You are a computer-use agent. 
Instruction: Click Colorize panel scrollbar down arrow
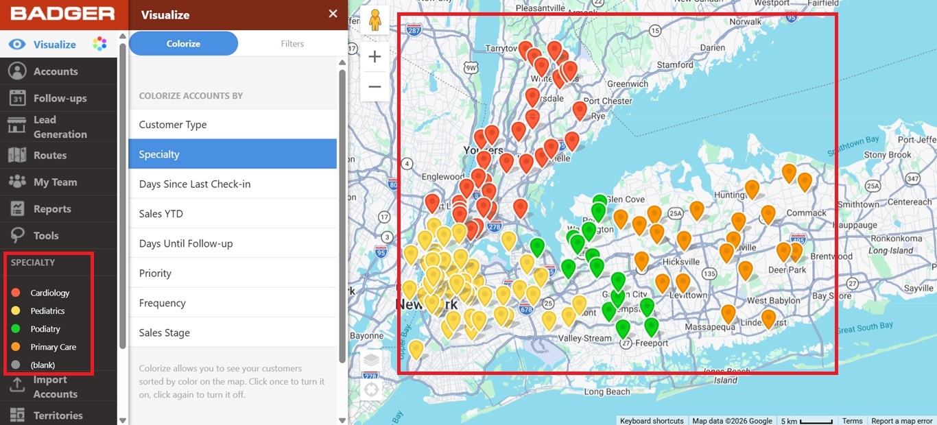pyautogui.click(x=342, y=420)
